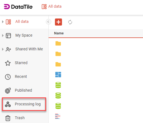Click the Published globe icon
The height and width of the screenshot is (123, 143).
[x=8, y=91]
